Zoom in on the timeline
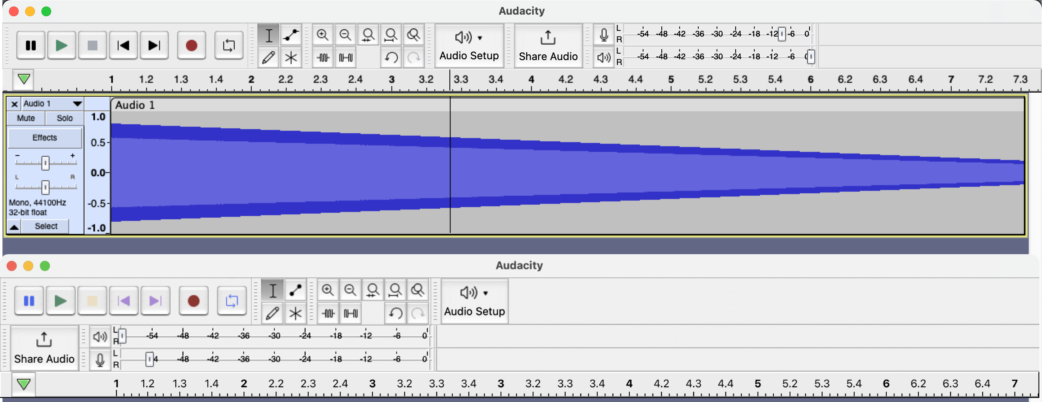1058x402 pixels. tap(323, 35)
